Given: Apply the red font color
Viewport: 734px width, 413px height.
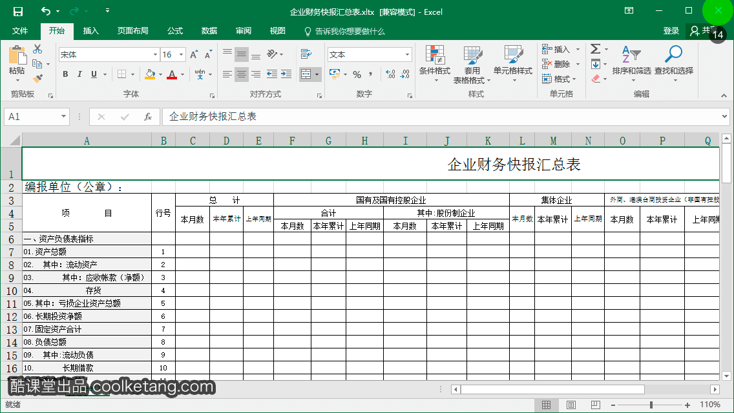Looking at the screenshot, I should click(172, 74).
